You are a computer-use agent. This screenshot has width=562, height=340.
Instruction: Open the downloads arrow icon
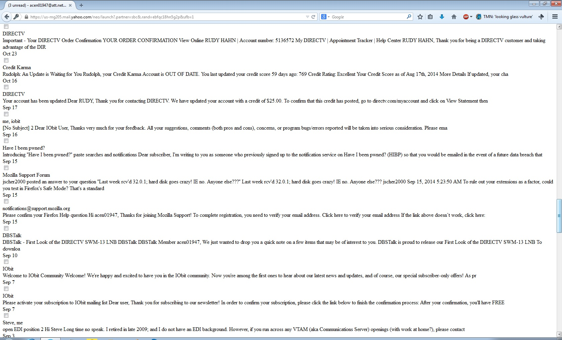[x=442, y=17]
